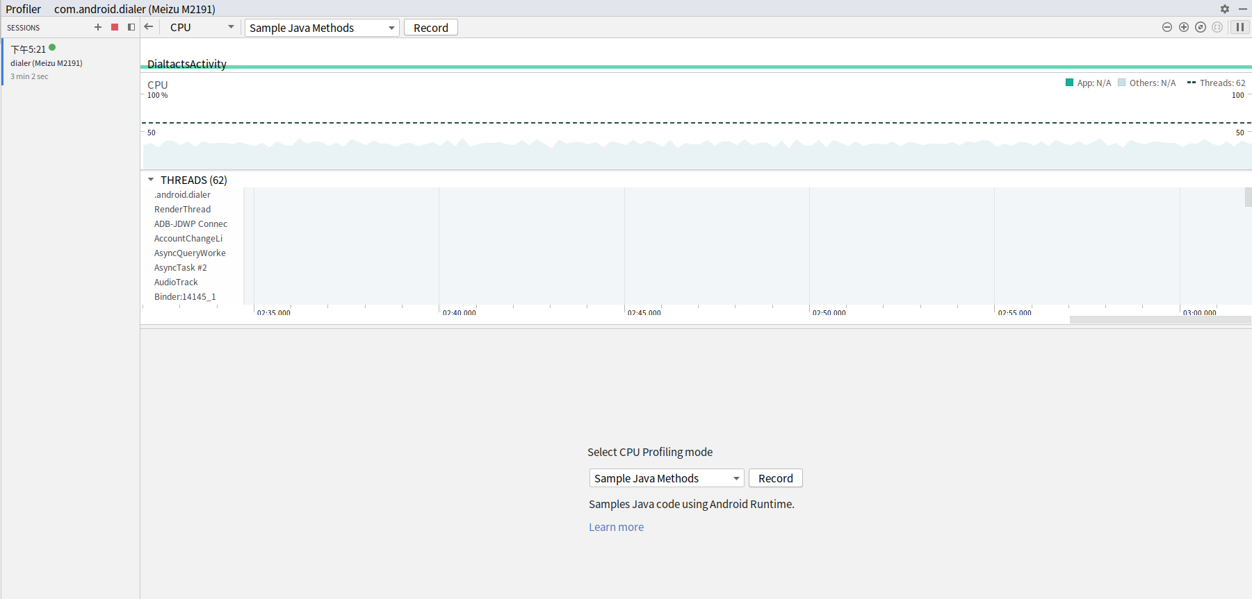Open the Learn more link
The width and height of the screenshot is (1252, 599).
click(617, 527)
